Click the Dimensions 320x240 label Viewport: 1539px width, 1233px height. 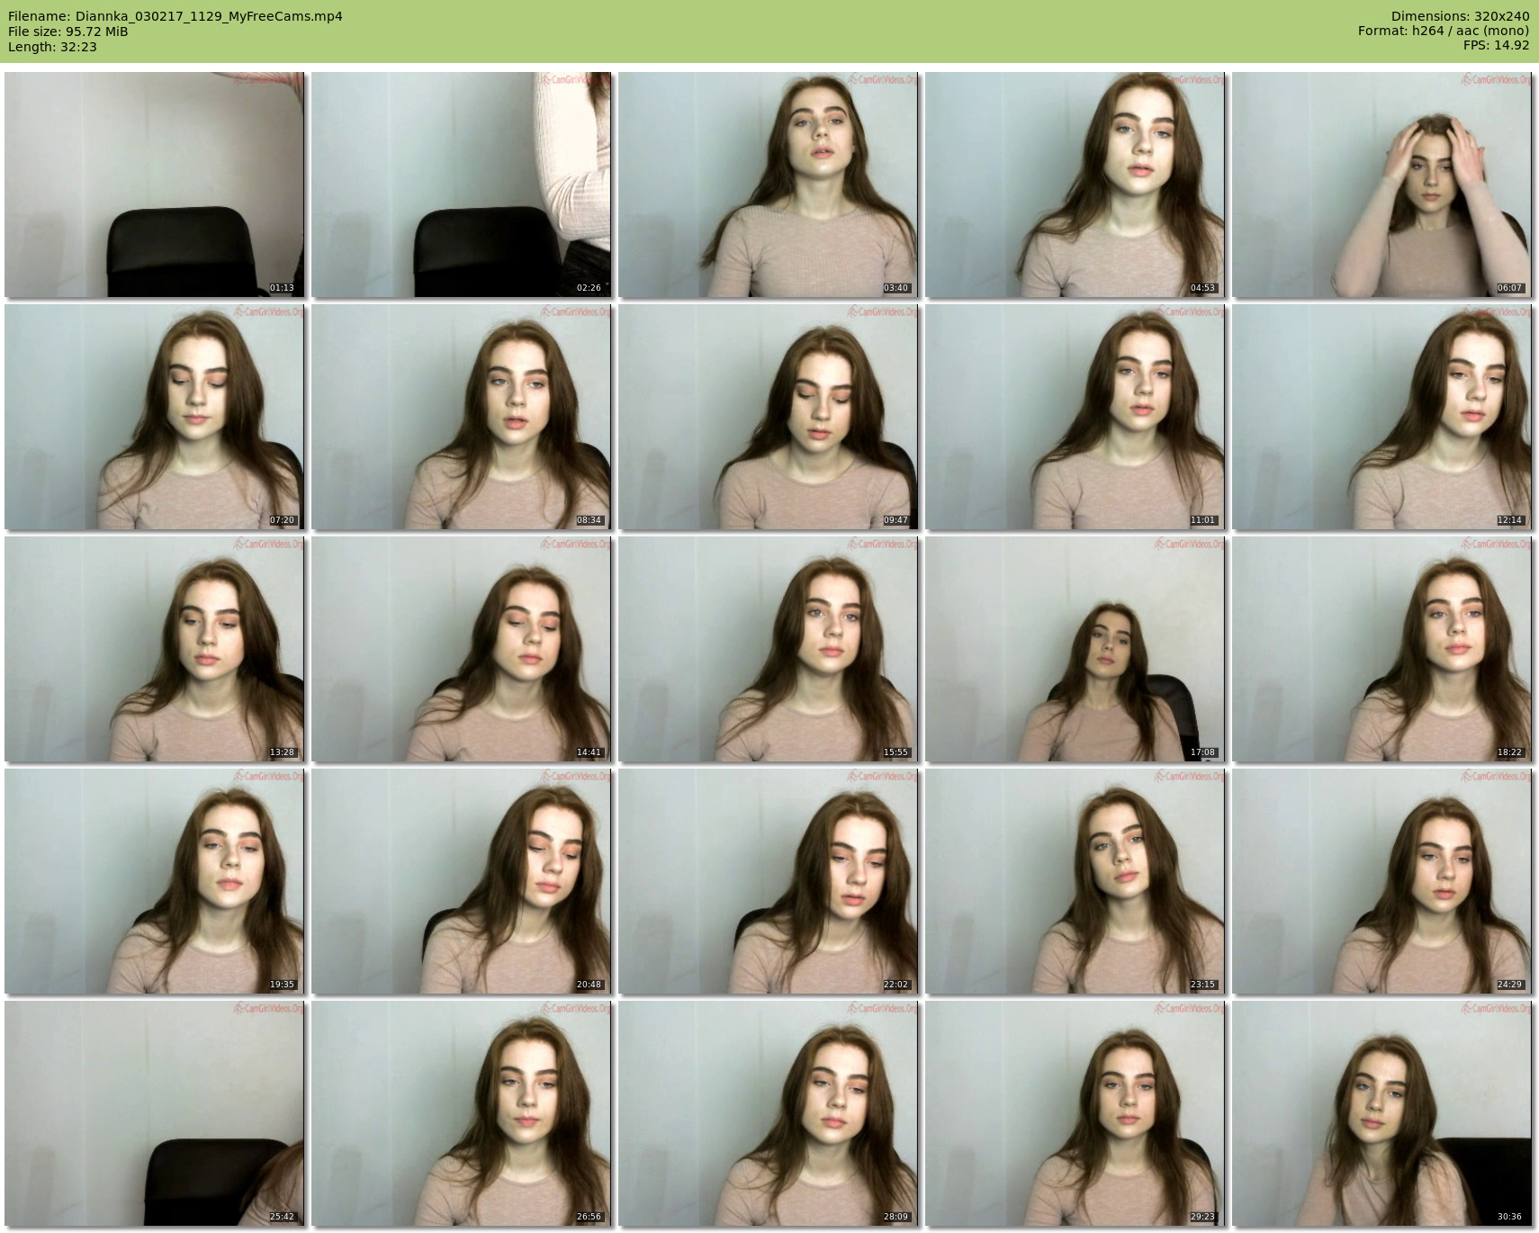1460,16
